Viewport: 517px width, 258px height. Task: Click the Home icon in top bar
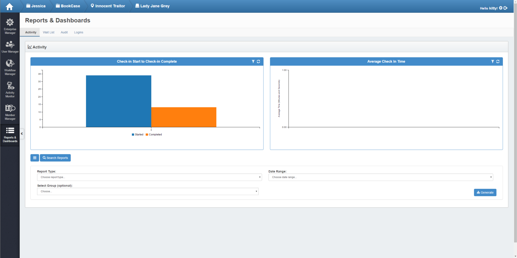point(9,6)
